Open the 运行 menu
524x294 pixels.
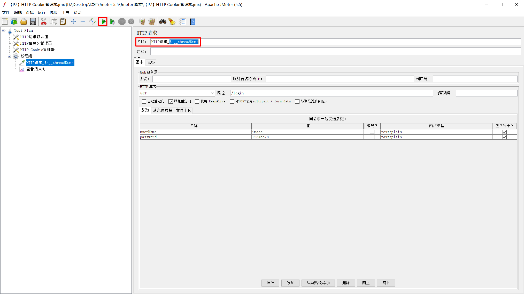[42, 12]
